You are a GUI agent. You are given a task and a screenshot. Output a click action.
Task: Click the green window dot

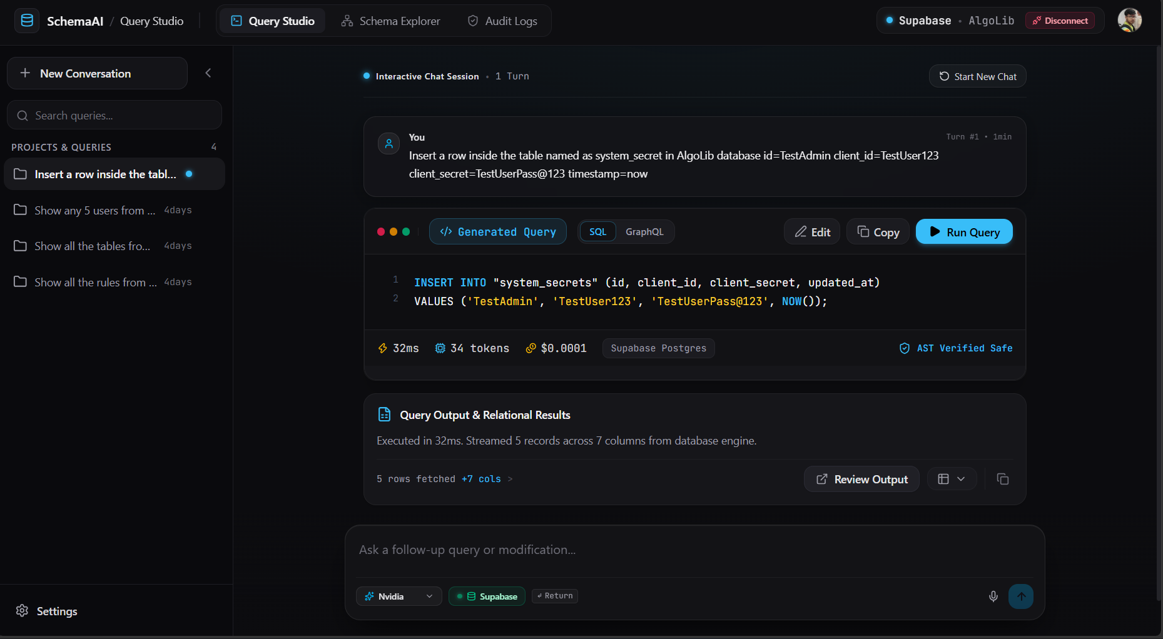[406, 231]
